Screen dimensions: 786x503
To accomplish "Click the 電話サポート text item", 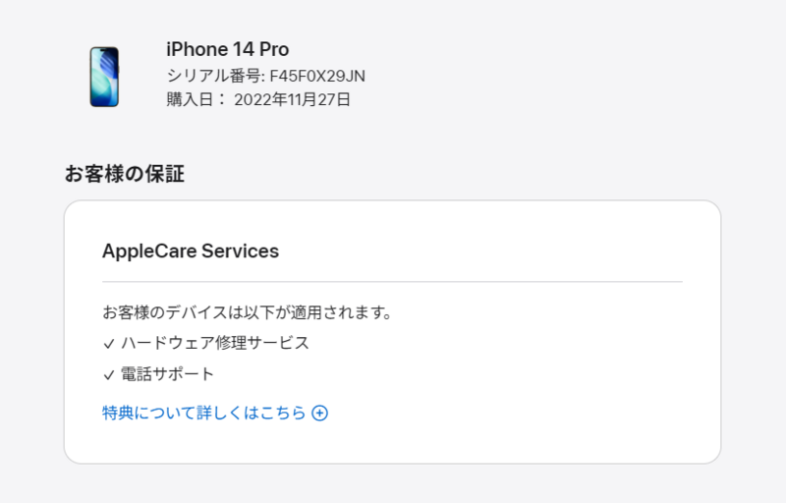I will (x=167, y=374).
